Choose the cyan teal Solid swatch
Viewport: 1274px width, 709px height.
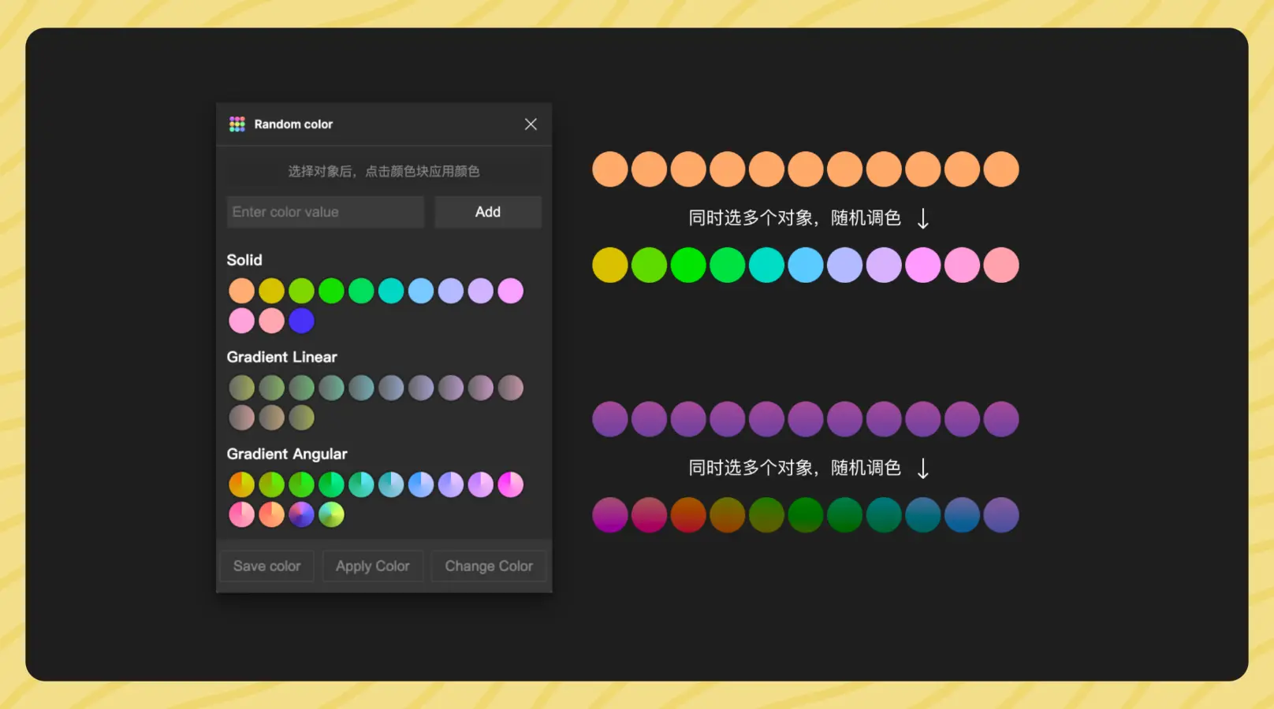click(x=391, y=291)
